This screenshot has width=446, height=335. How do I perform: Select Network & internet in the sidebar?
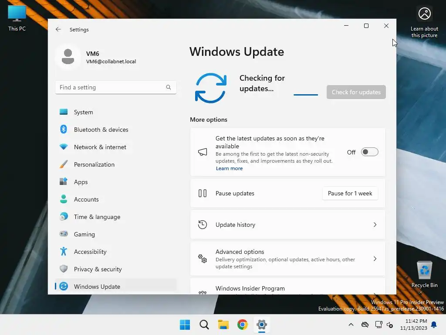(x=116, y=147)
